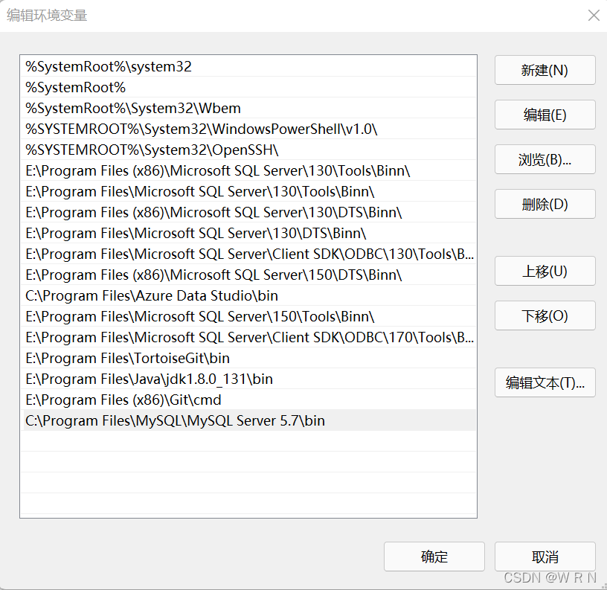Close the 编辑环境变量 dialog
607x590 pixels.
(x=594, y=16)
